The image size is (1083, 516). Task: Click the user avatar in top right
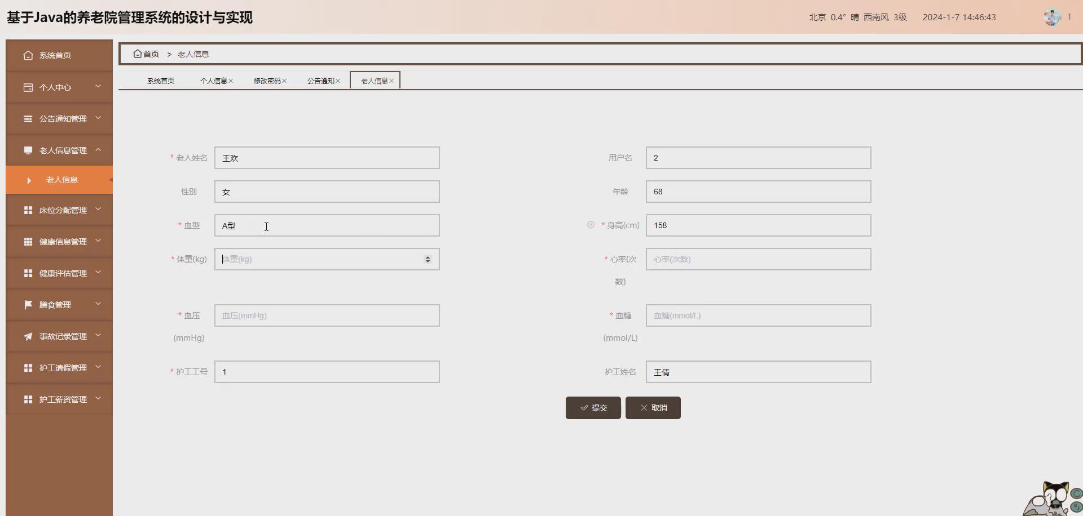pos(1052,17)
